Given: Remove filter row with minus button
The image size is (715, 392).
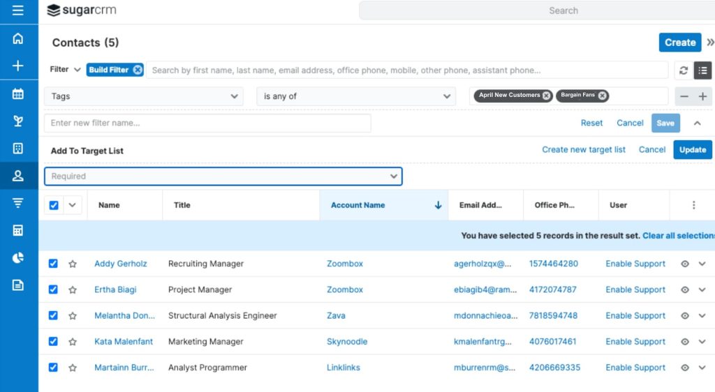Looking at the screenshot, I should (684, 96).
